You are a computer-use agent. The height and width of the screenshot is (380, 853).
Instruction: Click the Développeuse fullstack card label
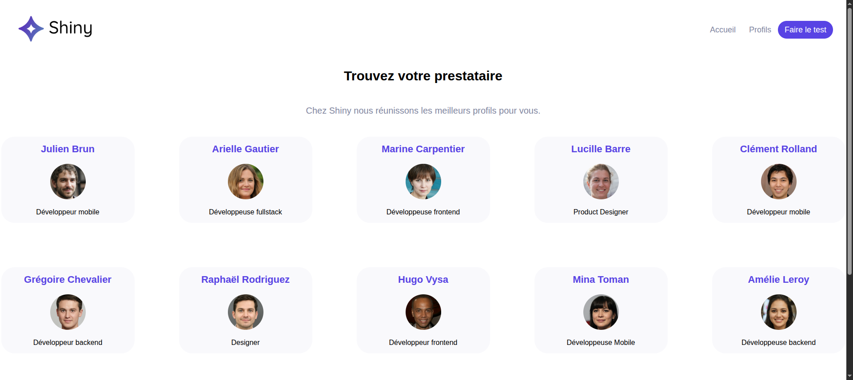point(245,212)
